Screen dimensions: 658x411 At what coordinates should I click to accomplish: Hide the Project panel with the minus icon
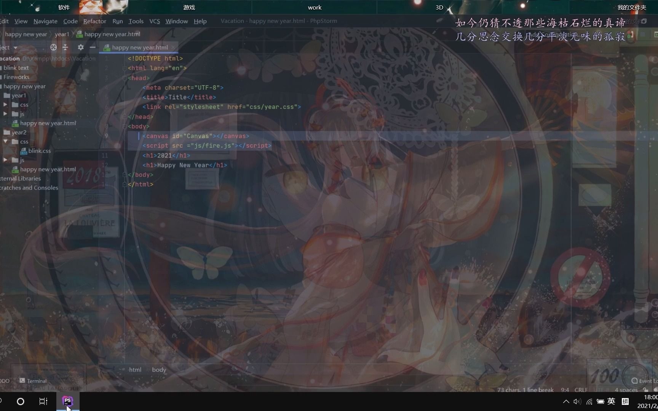tap(93, 48)
